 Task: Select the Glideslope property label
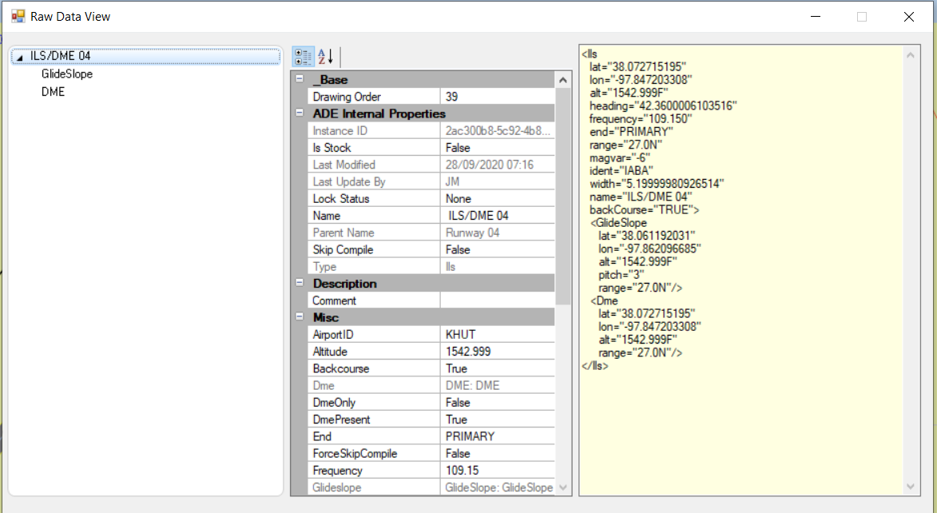pos(374,487)
